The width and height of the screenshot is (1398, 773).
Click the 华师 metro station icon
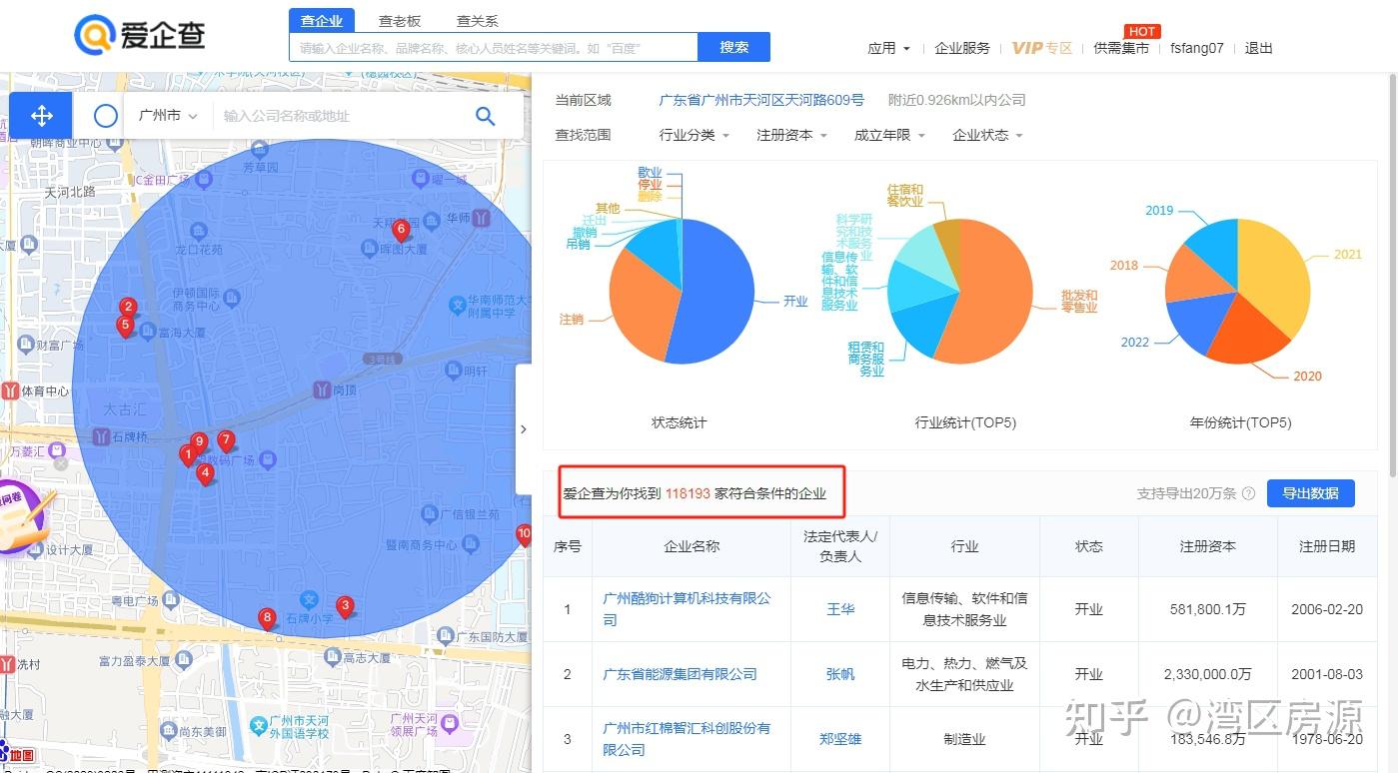coord(482,217)
